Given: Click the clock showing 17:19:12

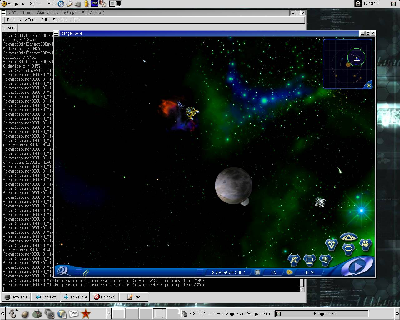Looking at the screenshot, I should point(371,4).
